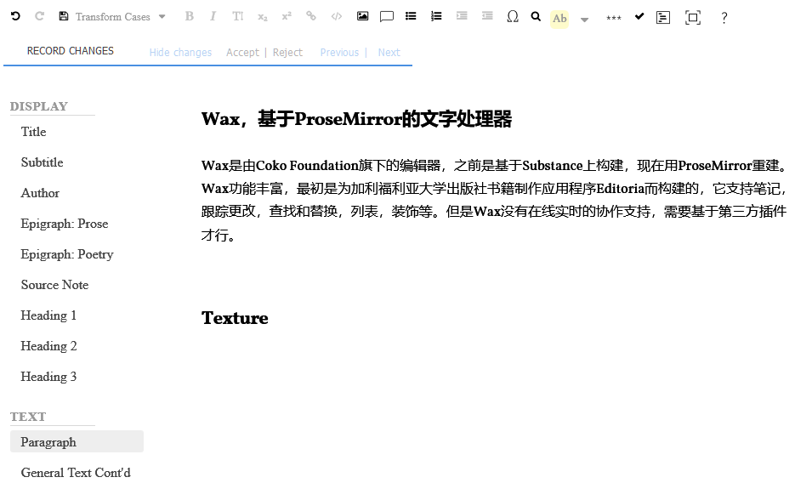
Task: Click in the Chinese body paragraph
Action: click(495, 200)
